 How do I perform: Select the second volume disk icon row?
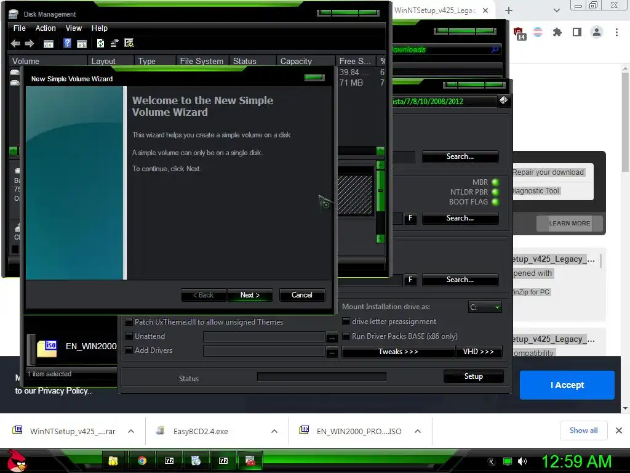click(x=15, y=83)
